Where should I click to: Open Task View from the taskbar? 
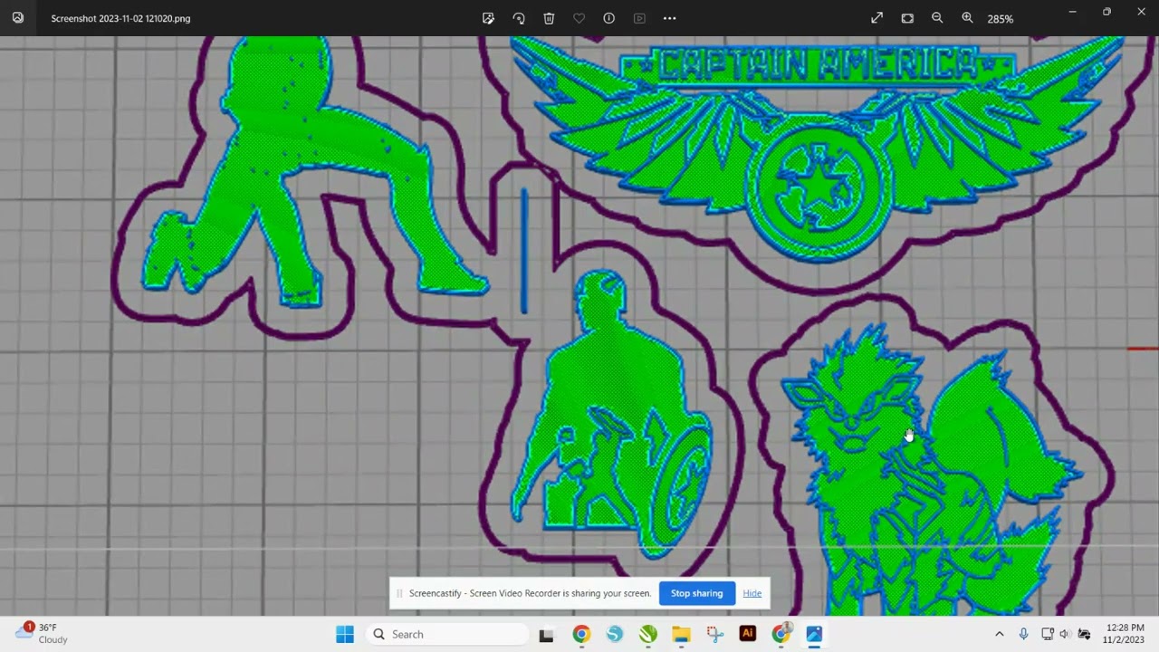pos(546,635)
